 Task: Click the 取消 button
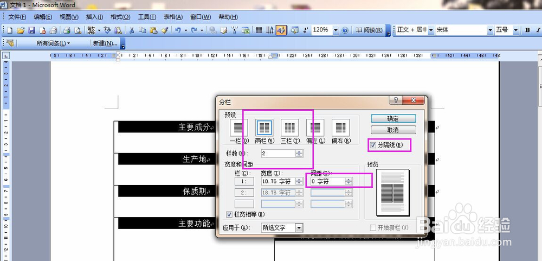coord(393,130)
